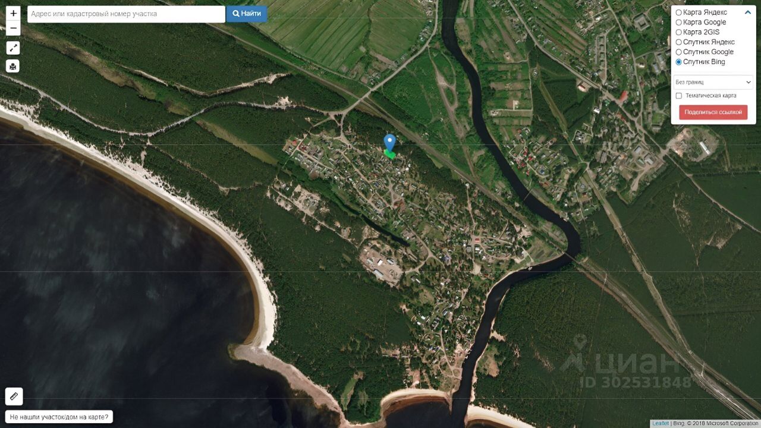Click the green highlighted land plot
The image size is (761, 428).
point(390,155)
